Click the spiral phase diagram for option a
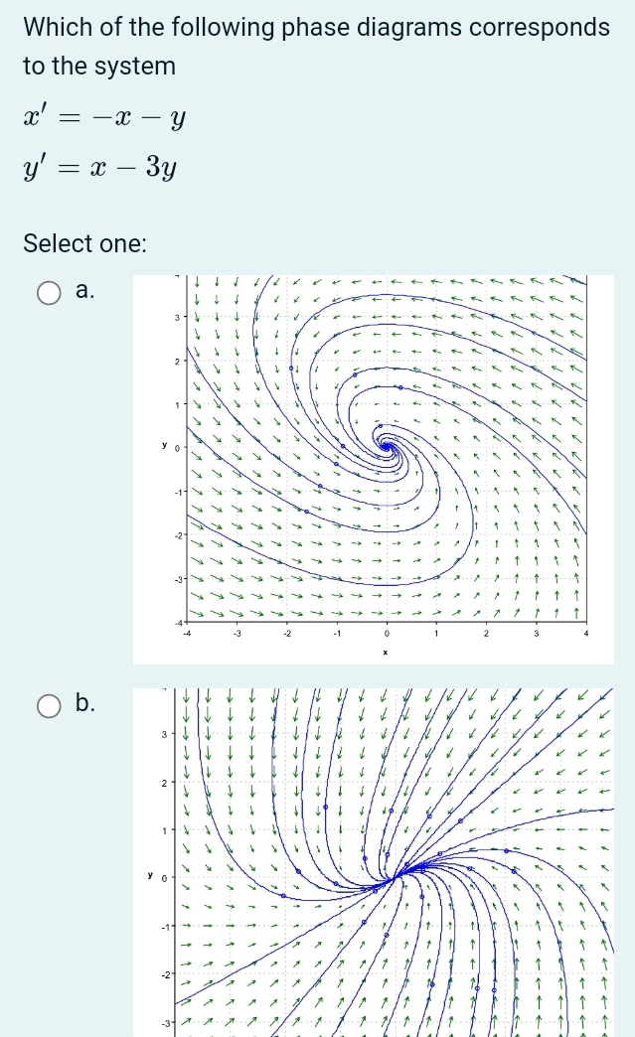635x1037 pixels. 373,470
